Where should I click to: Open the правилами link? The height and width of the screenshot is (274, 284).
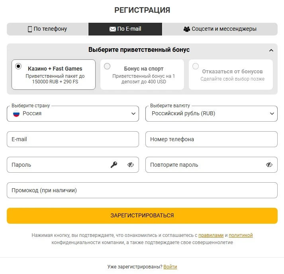(x=211, y=235)
